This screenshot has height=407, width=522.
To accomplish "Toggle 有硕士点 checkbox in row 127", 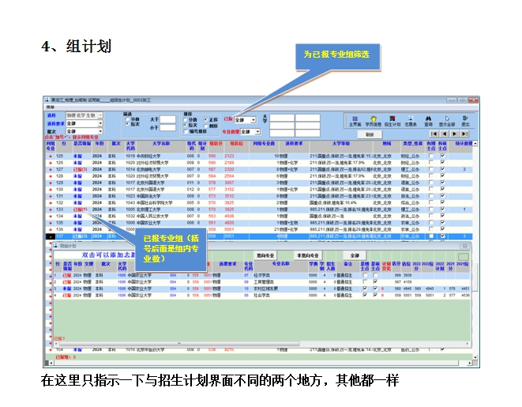I will point(442,169).
